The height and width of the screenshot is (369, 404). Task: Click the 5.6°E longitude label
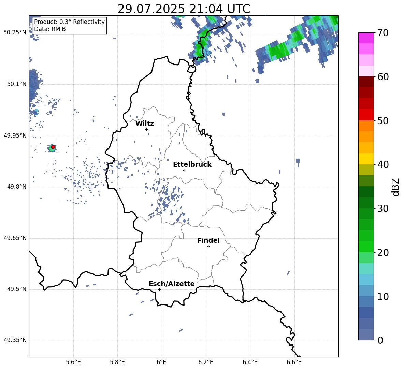click(73, 362)
